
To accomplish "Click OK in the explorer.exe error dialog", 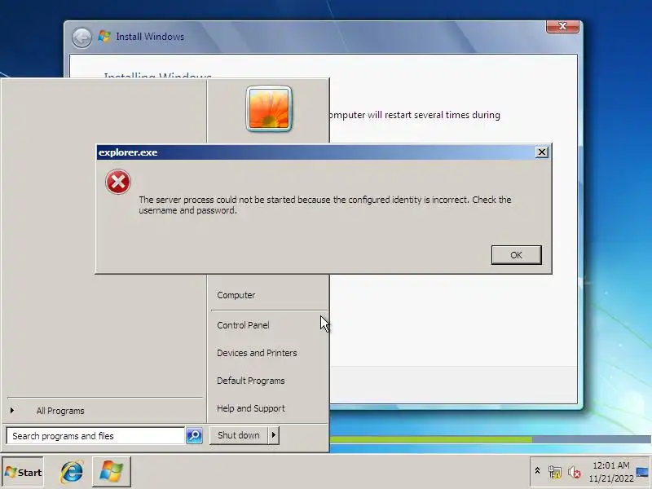I will click(x=516, y=255).
